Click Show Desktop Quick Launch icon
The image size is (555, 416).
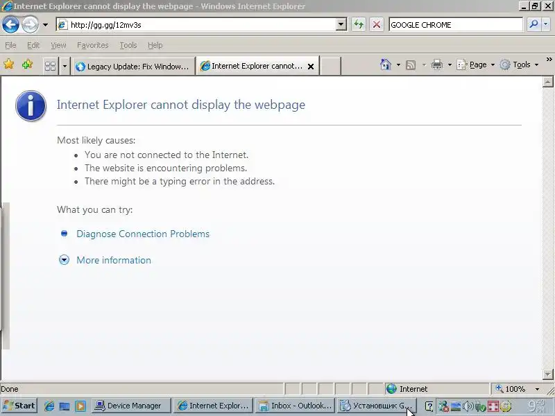click(65, 406)
